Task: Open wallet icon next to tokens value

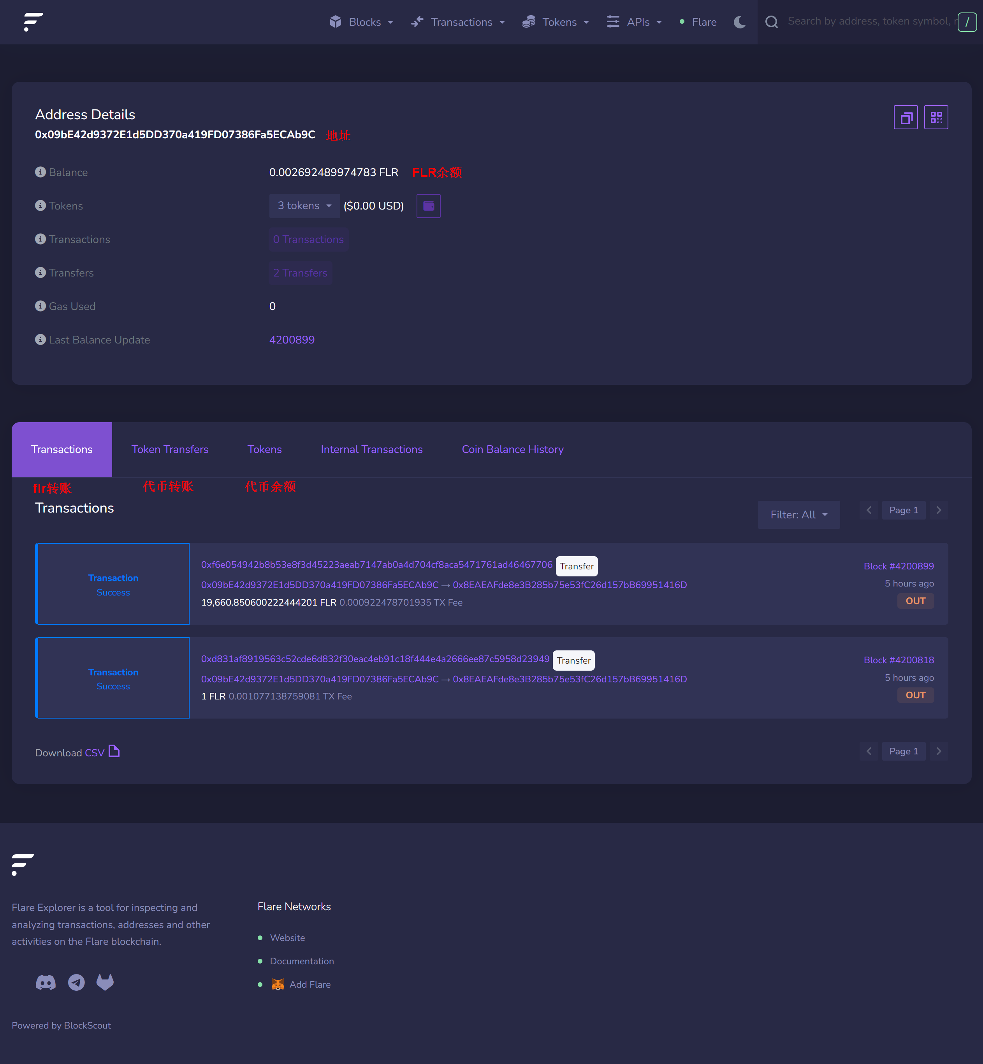Action: (x=428, y=206)
